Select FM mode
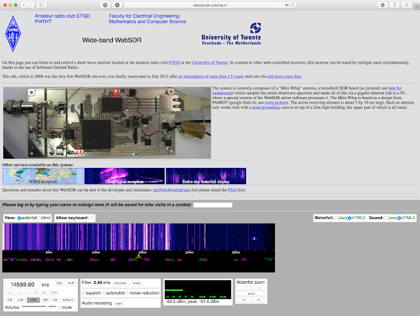Image resolution: width=420 pixels, height=316 pixels. [55, 300]
